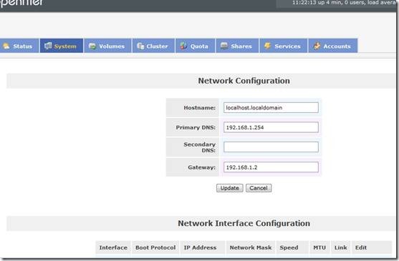Click the Volumes tab disk icon
This screenshot has width=399, height=261.
(92, 46)
